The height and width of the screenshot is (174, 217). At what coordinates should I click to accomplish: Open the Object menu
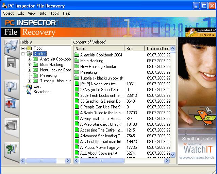coord(8,13)
